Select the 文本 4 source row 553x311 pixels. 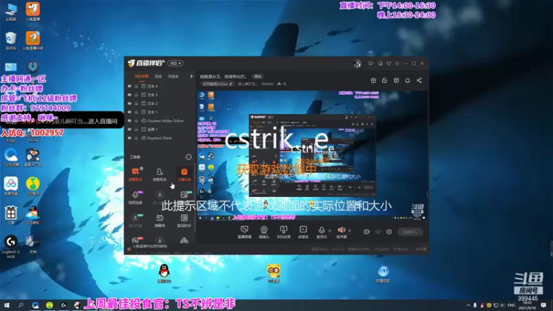[x=160, y=86]
